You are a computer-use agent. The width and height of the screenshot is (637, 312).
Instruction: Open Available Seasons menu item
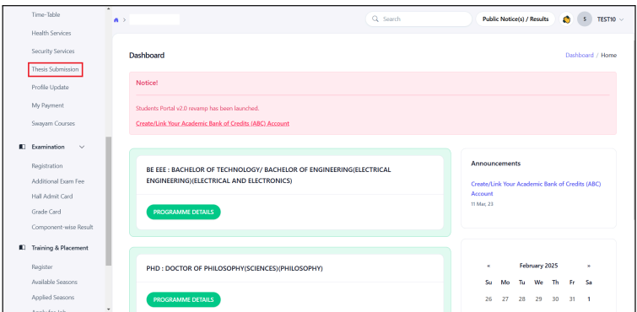(55, 282)
